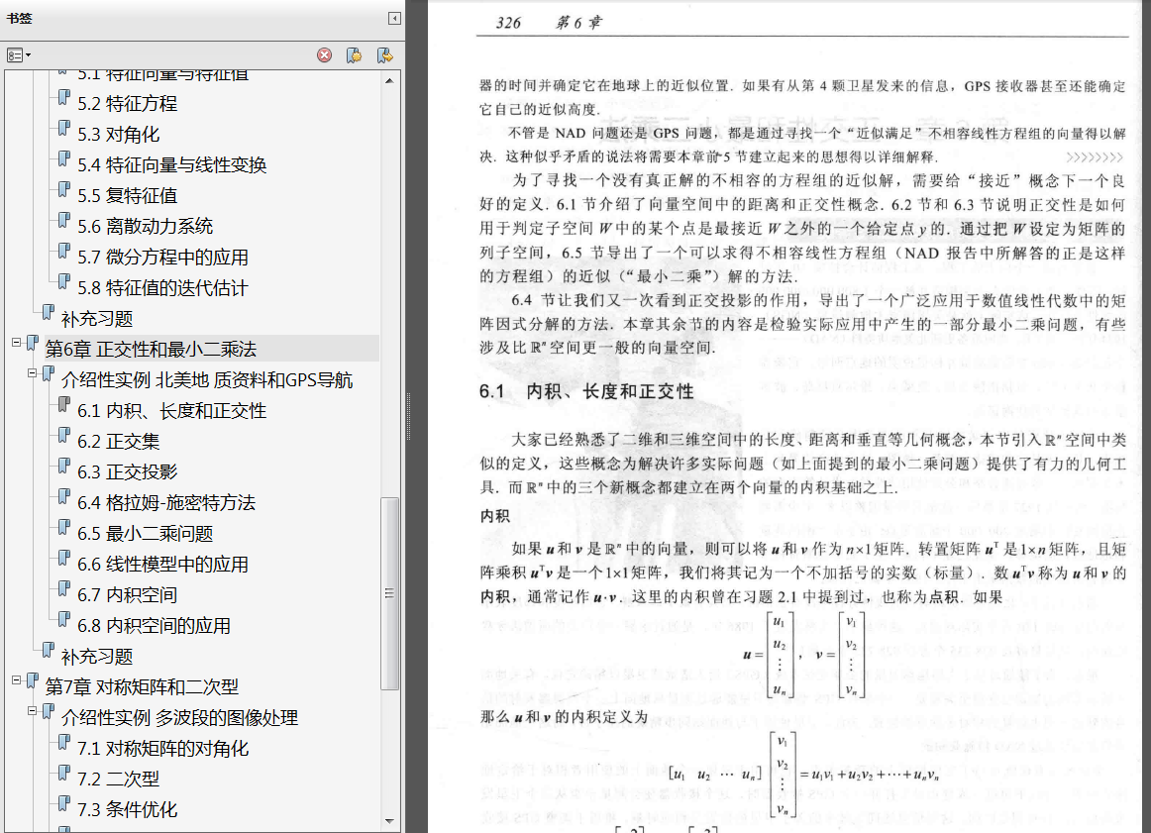
Task: Collapse 介绍性实例 北美地质资料和GPS导航 node
Action: click(33, 372)
